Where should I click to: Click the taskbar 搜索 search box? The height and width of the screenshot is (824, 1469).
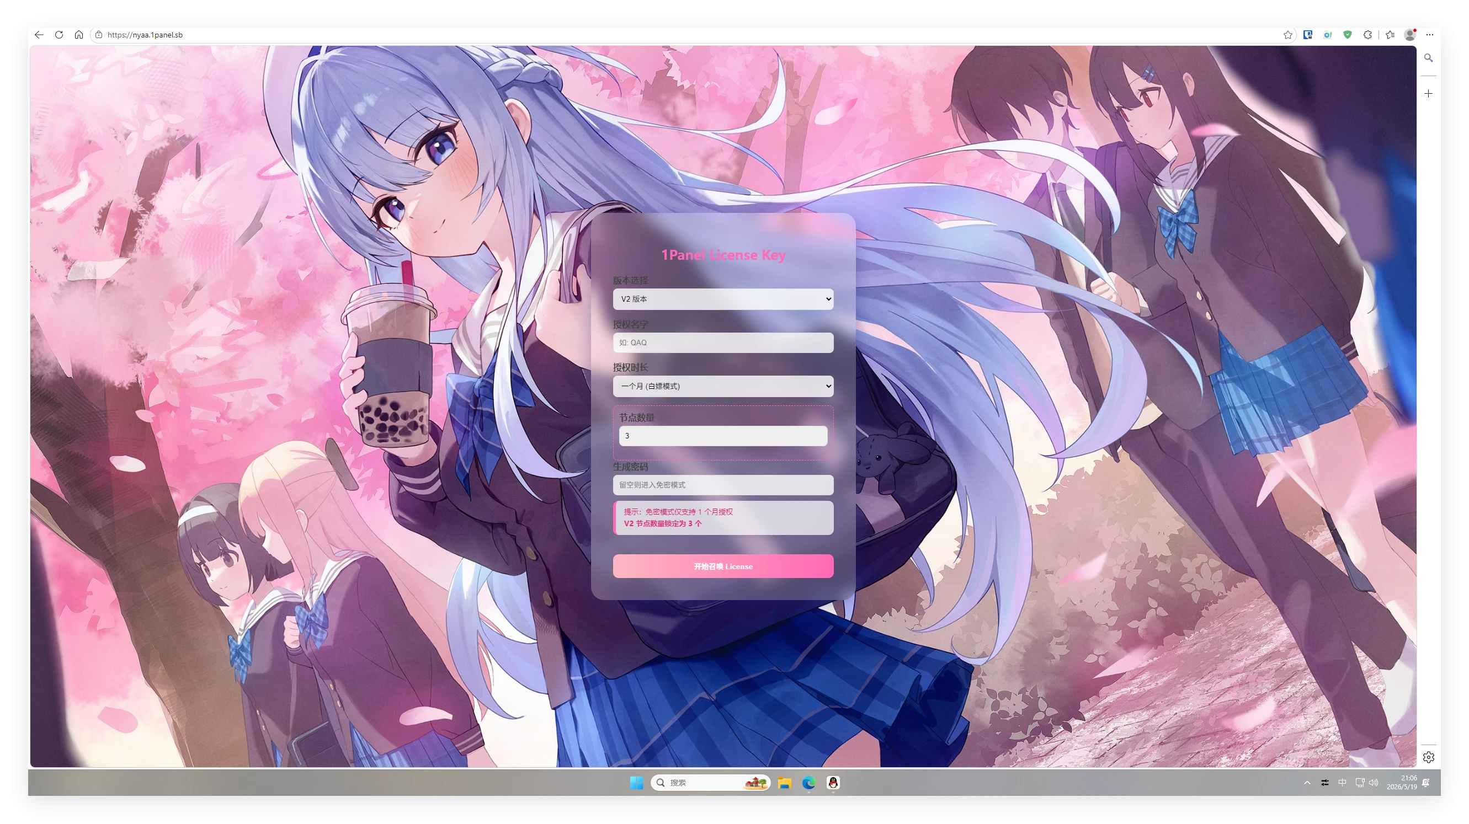(x=710, y=783)
